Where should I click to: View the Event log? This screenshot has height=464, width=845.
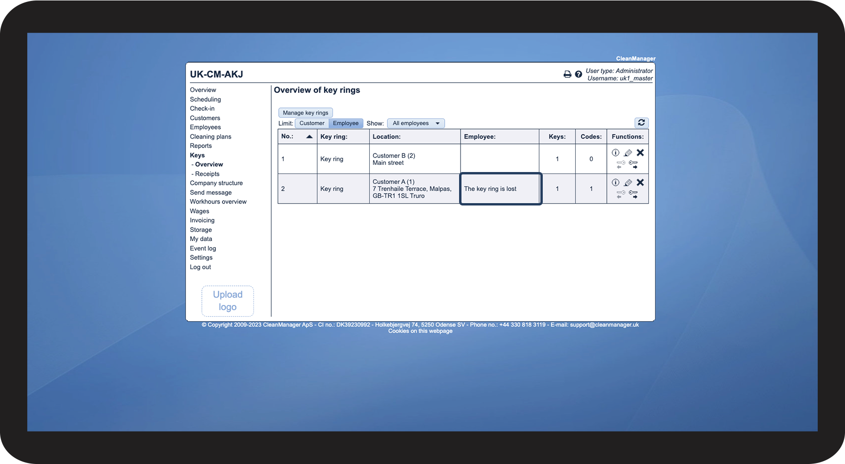[203, 248]
